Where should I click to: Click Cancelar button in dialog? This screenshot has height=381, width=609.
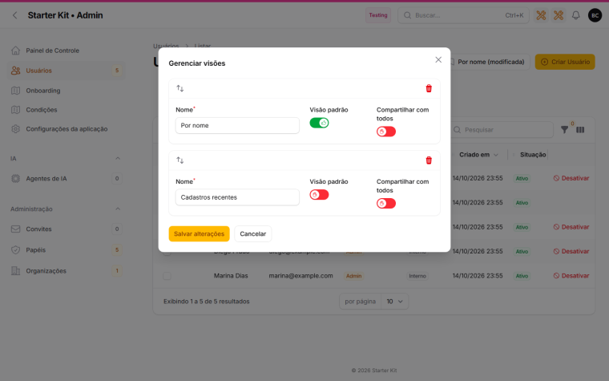click(253, 233)
